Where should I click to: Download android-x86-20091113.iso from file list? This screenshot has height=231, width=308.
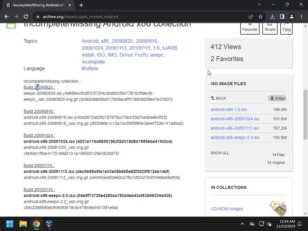[x=235, y=128]
